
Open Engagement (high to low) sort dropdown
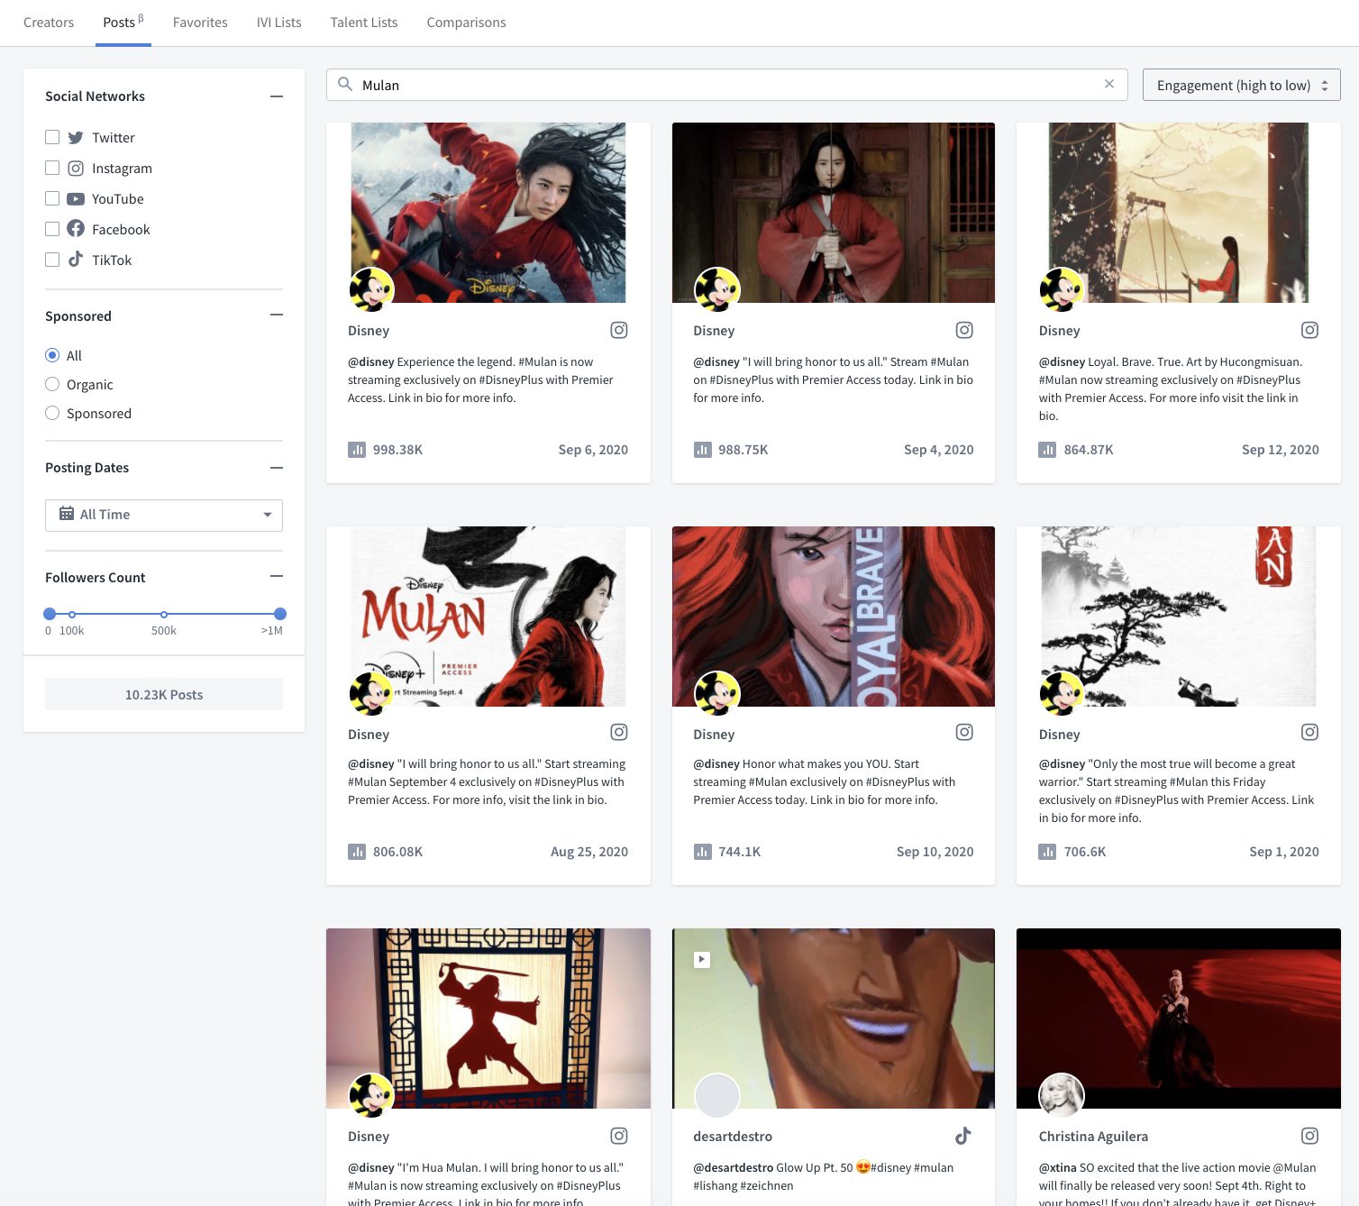click(x=1241, y=85)
